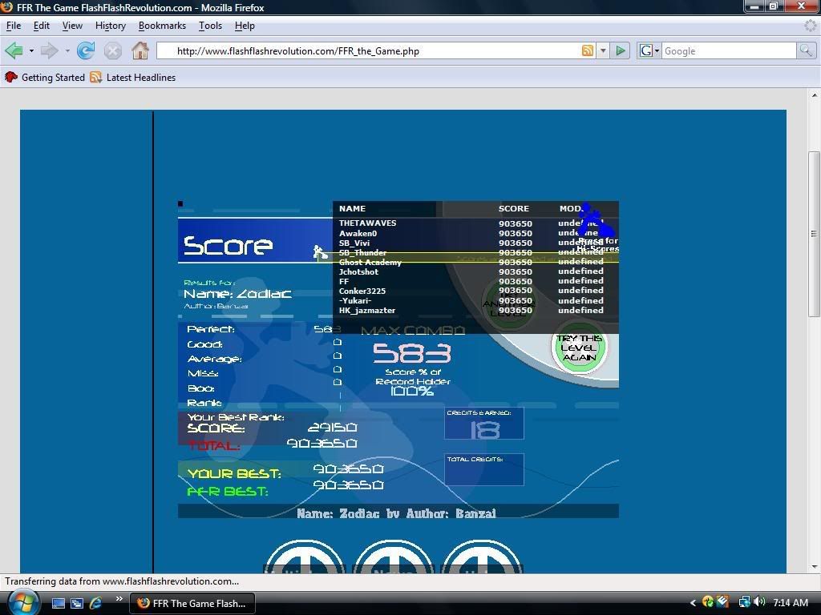The height and width of the screenshot is (615, 821).
Task: Click the volume speaker tray icon
Action: pos(758,602)
